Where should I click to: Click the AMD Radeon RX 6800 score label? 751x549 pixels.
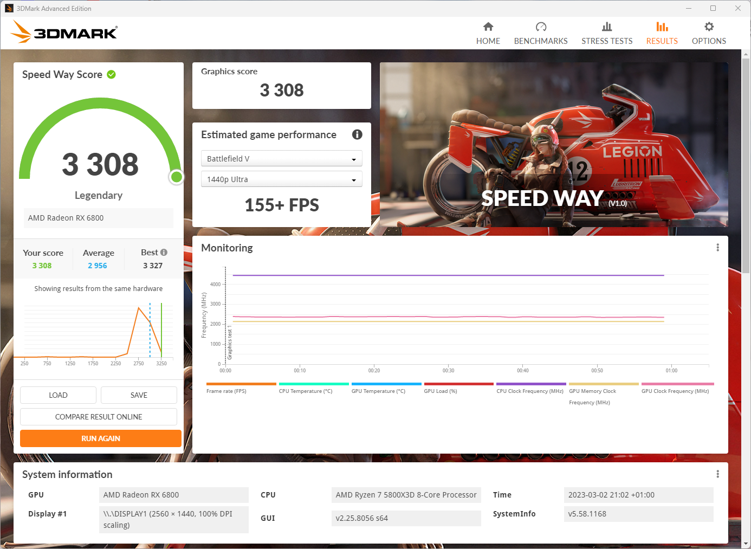pos(99,218)
